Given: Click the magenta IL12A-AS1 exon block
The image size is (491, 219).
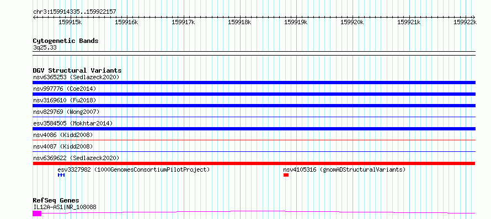Looking at the screenshot, I should pyautogui.click(x=37, y=213).
